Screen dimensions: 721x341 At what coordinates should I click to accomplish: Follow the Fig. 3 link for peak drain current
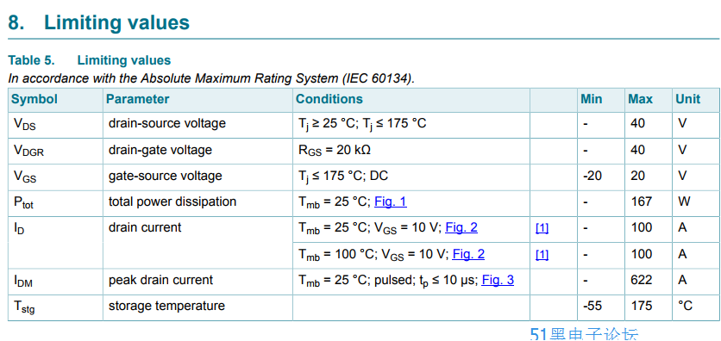pyautogui.click(x=498, y=280)
